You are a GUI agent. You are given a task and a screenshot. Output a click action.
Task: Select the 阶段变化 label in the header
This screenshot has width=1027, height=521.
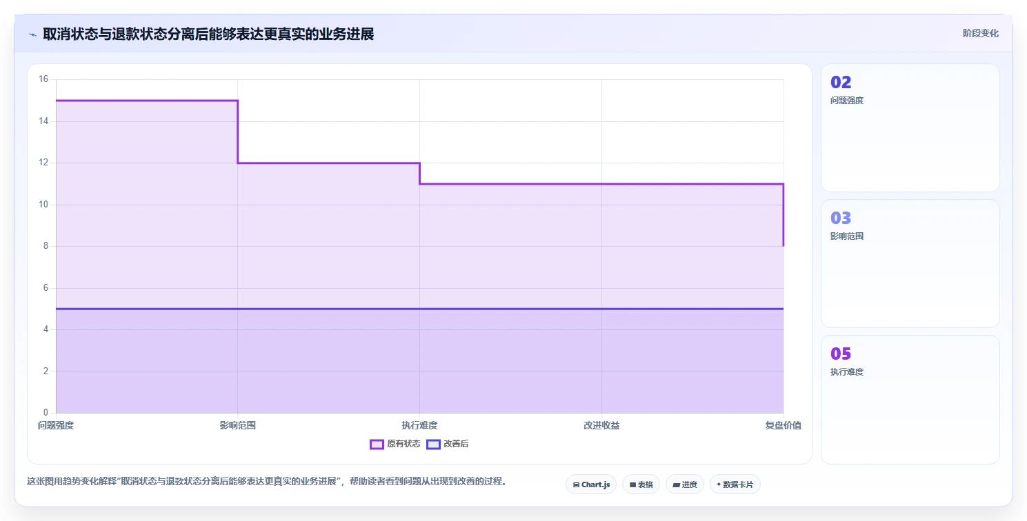click(980, 33)
